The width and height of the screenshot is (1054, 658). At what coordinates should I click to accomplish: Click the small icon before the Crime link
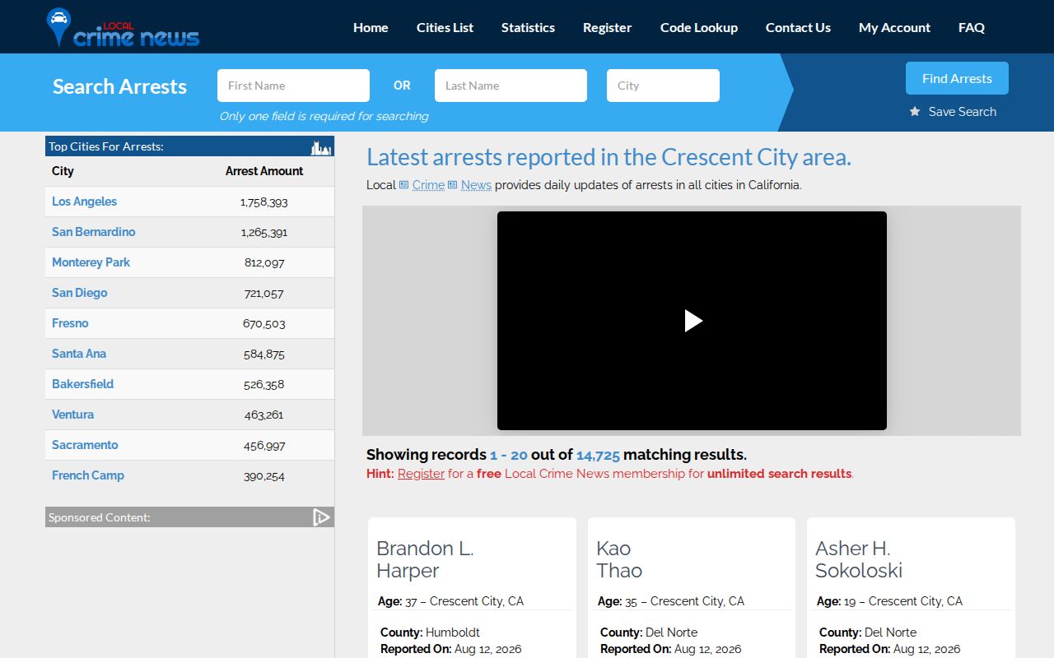(x=404, y=185)
